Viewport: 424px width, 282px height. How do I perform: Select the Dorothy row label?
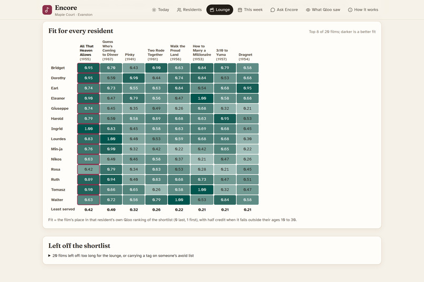[x=58, y=78]
